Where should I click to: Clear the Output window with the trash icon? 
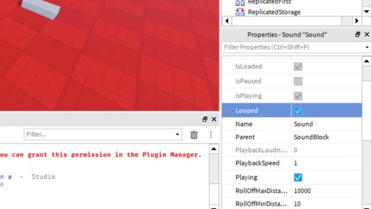click(x=194, y=135)
